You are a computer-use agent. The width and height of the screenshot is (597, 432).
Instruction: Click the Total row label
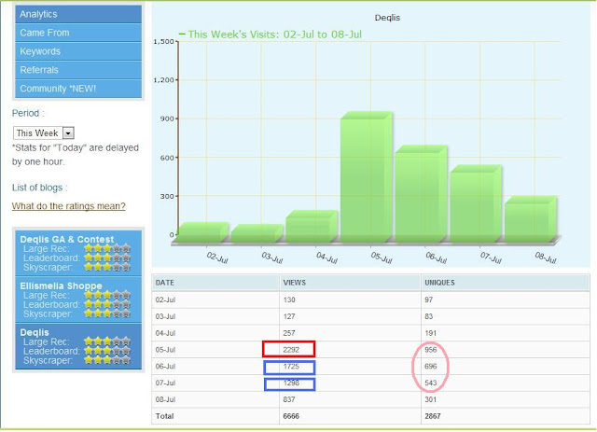[x=164, y=416]
